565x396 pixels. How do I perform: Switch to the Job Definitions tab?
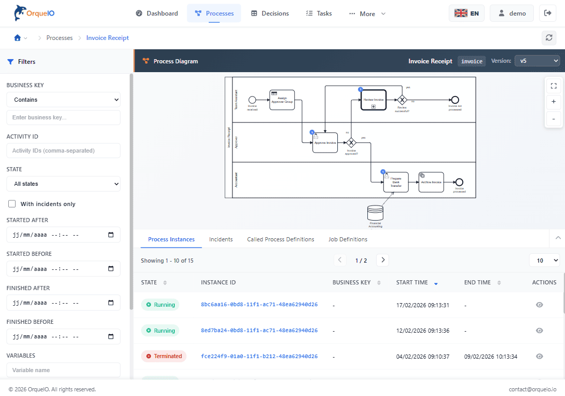tap(348, 239)
